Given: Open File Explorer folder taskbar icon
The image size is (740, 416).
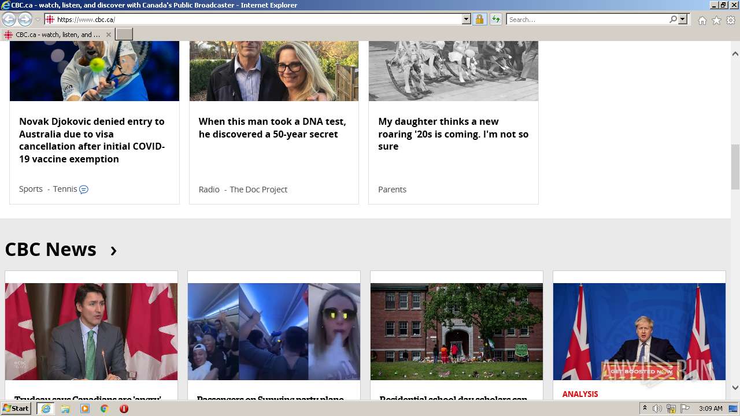Looking at the screenshot, I should [x=65, y=408].
